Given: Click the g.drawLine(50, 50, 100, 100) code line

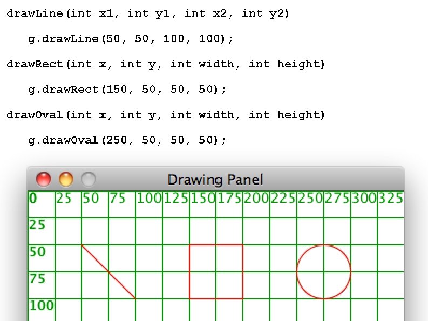Looking at the screenshot, I should tap(131, 39).
